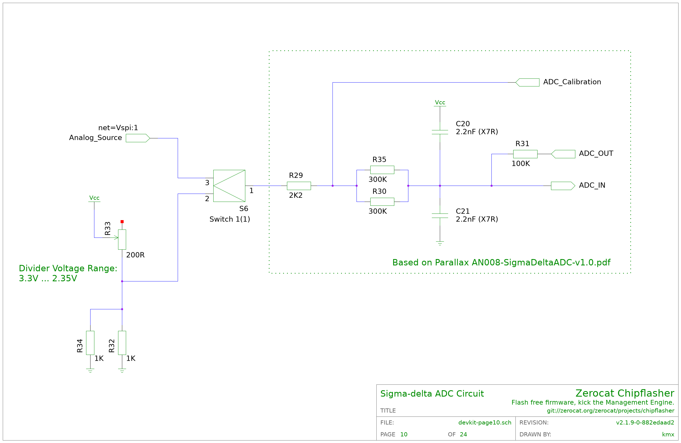Click the Vcc symbol above C20
Image resolution: width=681 pixels, height=443 pixels.
(x=440, y=103)
